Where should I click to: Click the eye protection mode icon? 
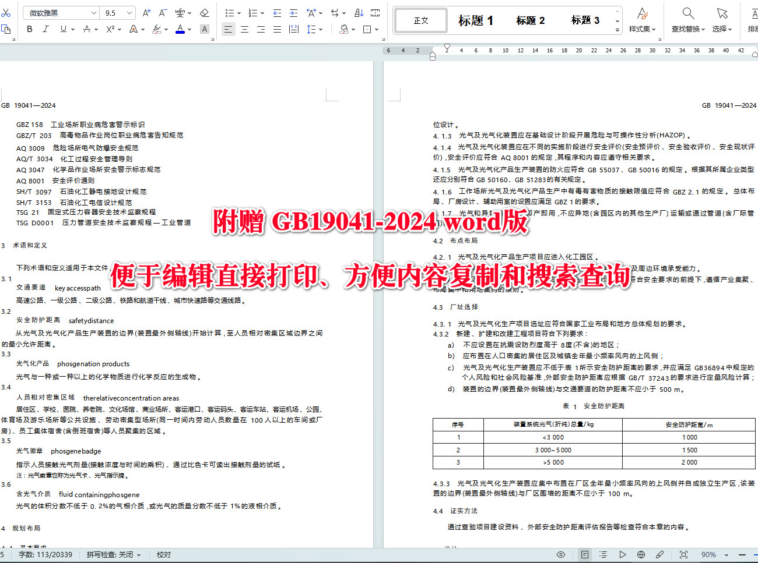click(x=561, y=555)
